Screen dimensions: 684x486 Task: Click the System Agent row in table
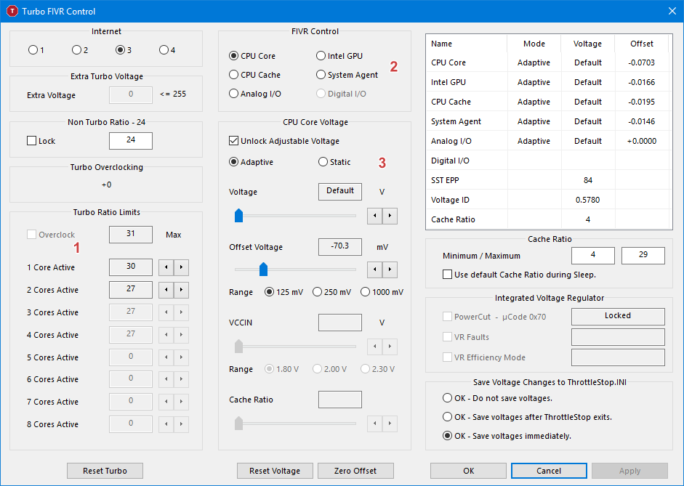pyautogui.click(x=549, y=121)
